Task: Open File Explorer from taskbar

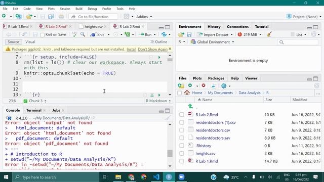Action: click(x=118, y=177)
